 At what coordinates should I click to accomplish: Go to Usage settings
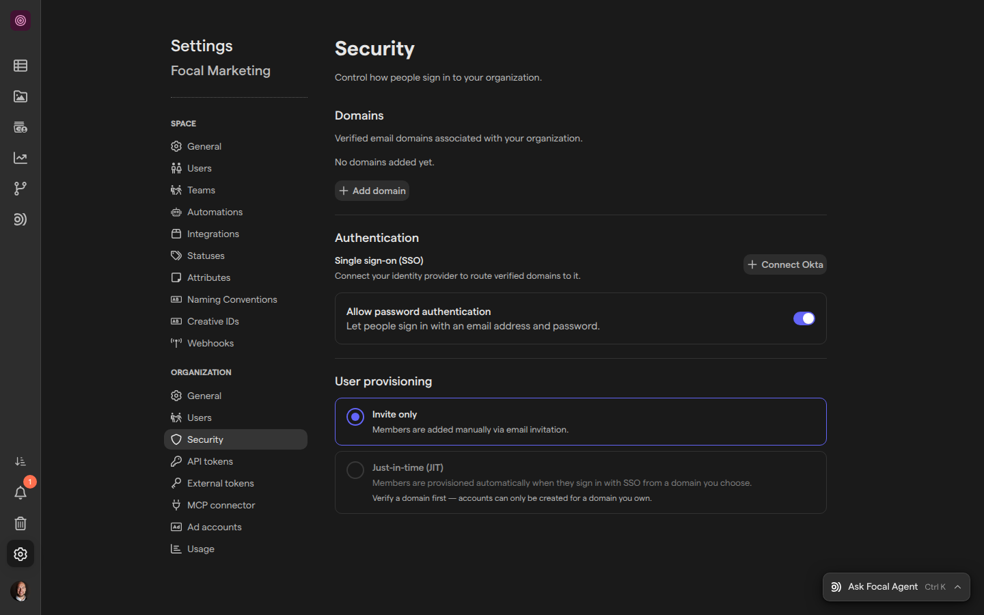point(236,549)
